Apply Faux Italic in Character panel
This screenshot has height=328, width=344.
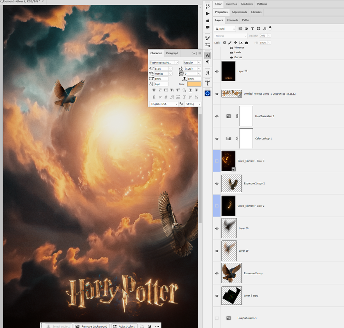pos(160,90)
